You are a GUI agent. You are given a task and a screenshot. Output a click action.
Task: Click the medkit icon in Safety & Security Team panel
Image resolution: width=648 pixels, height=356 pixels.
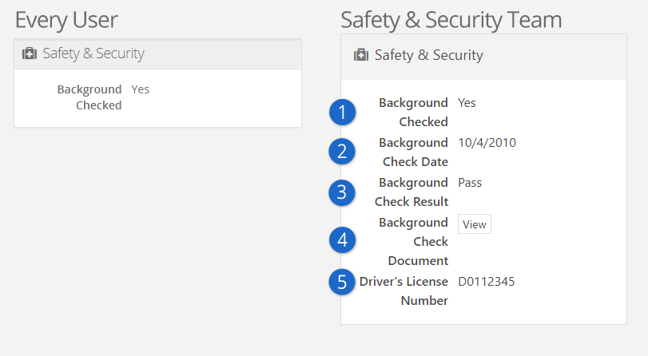coord(361,55)
